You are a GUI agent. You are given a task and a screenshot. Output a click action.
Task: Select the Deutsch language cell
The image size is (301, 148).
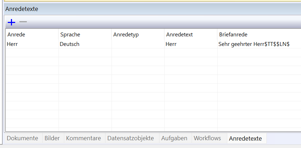pos(85,44)
